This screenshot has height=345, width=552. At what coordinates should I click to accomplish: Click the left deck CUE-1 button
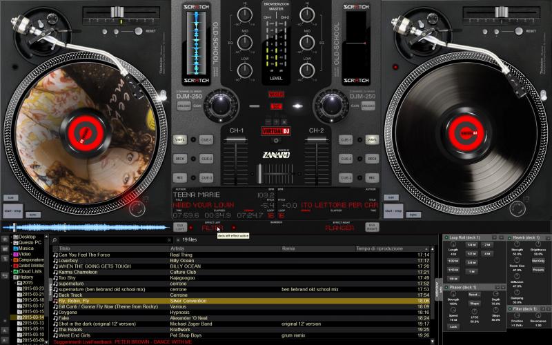tap(206, 140)
